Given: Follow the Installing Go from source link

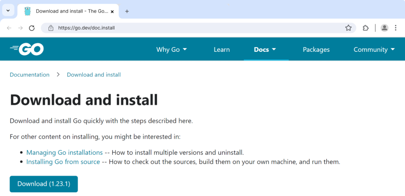Looking at the screenshot, I should (x=63, y=162).
